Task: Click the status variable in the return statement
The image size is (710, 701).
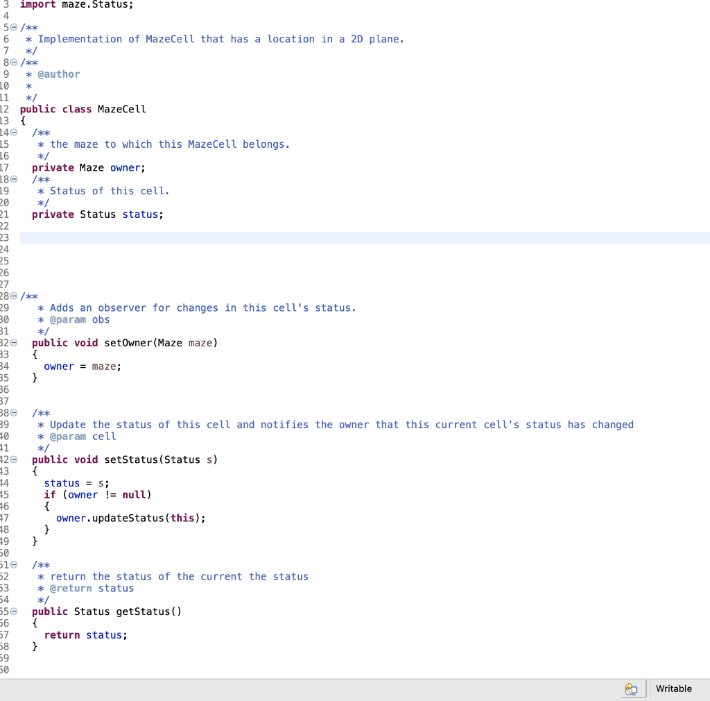Action: (104, 634)
